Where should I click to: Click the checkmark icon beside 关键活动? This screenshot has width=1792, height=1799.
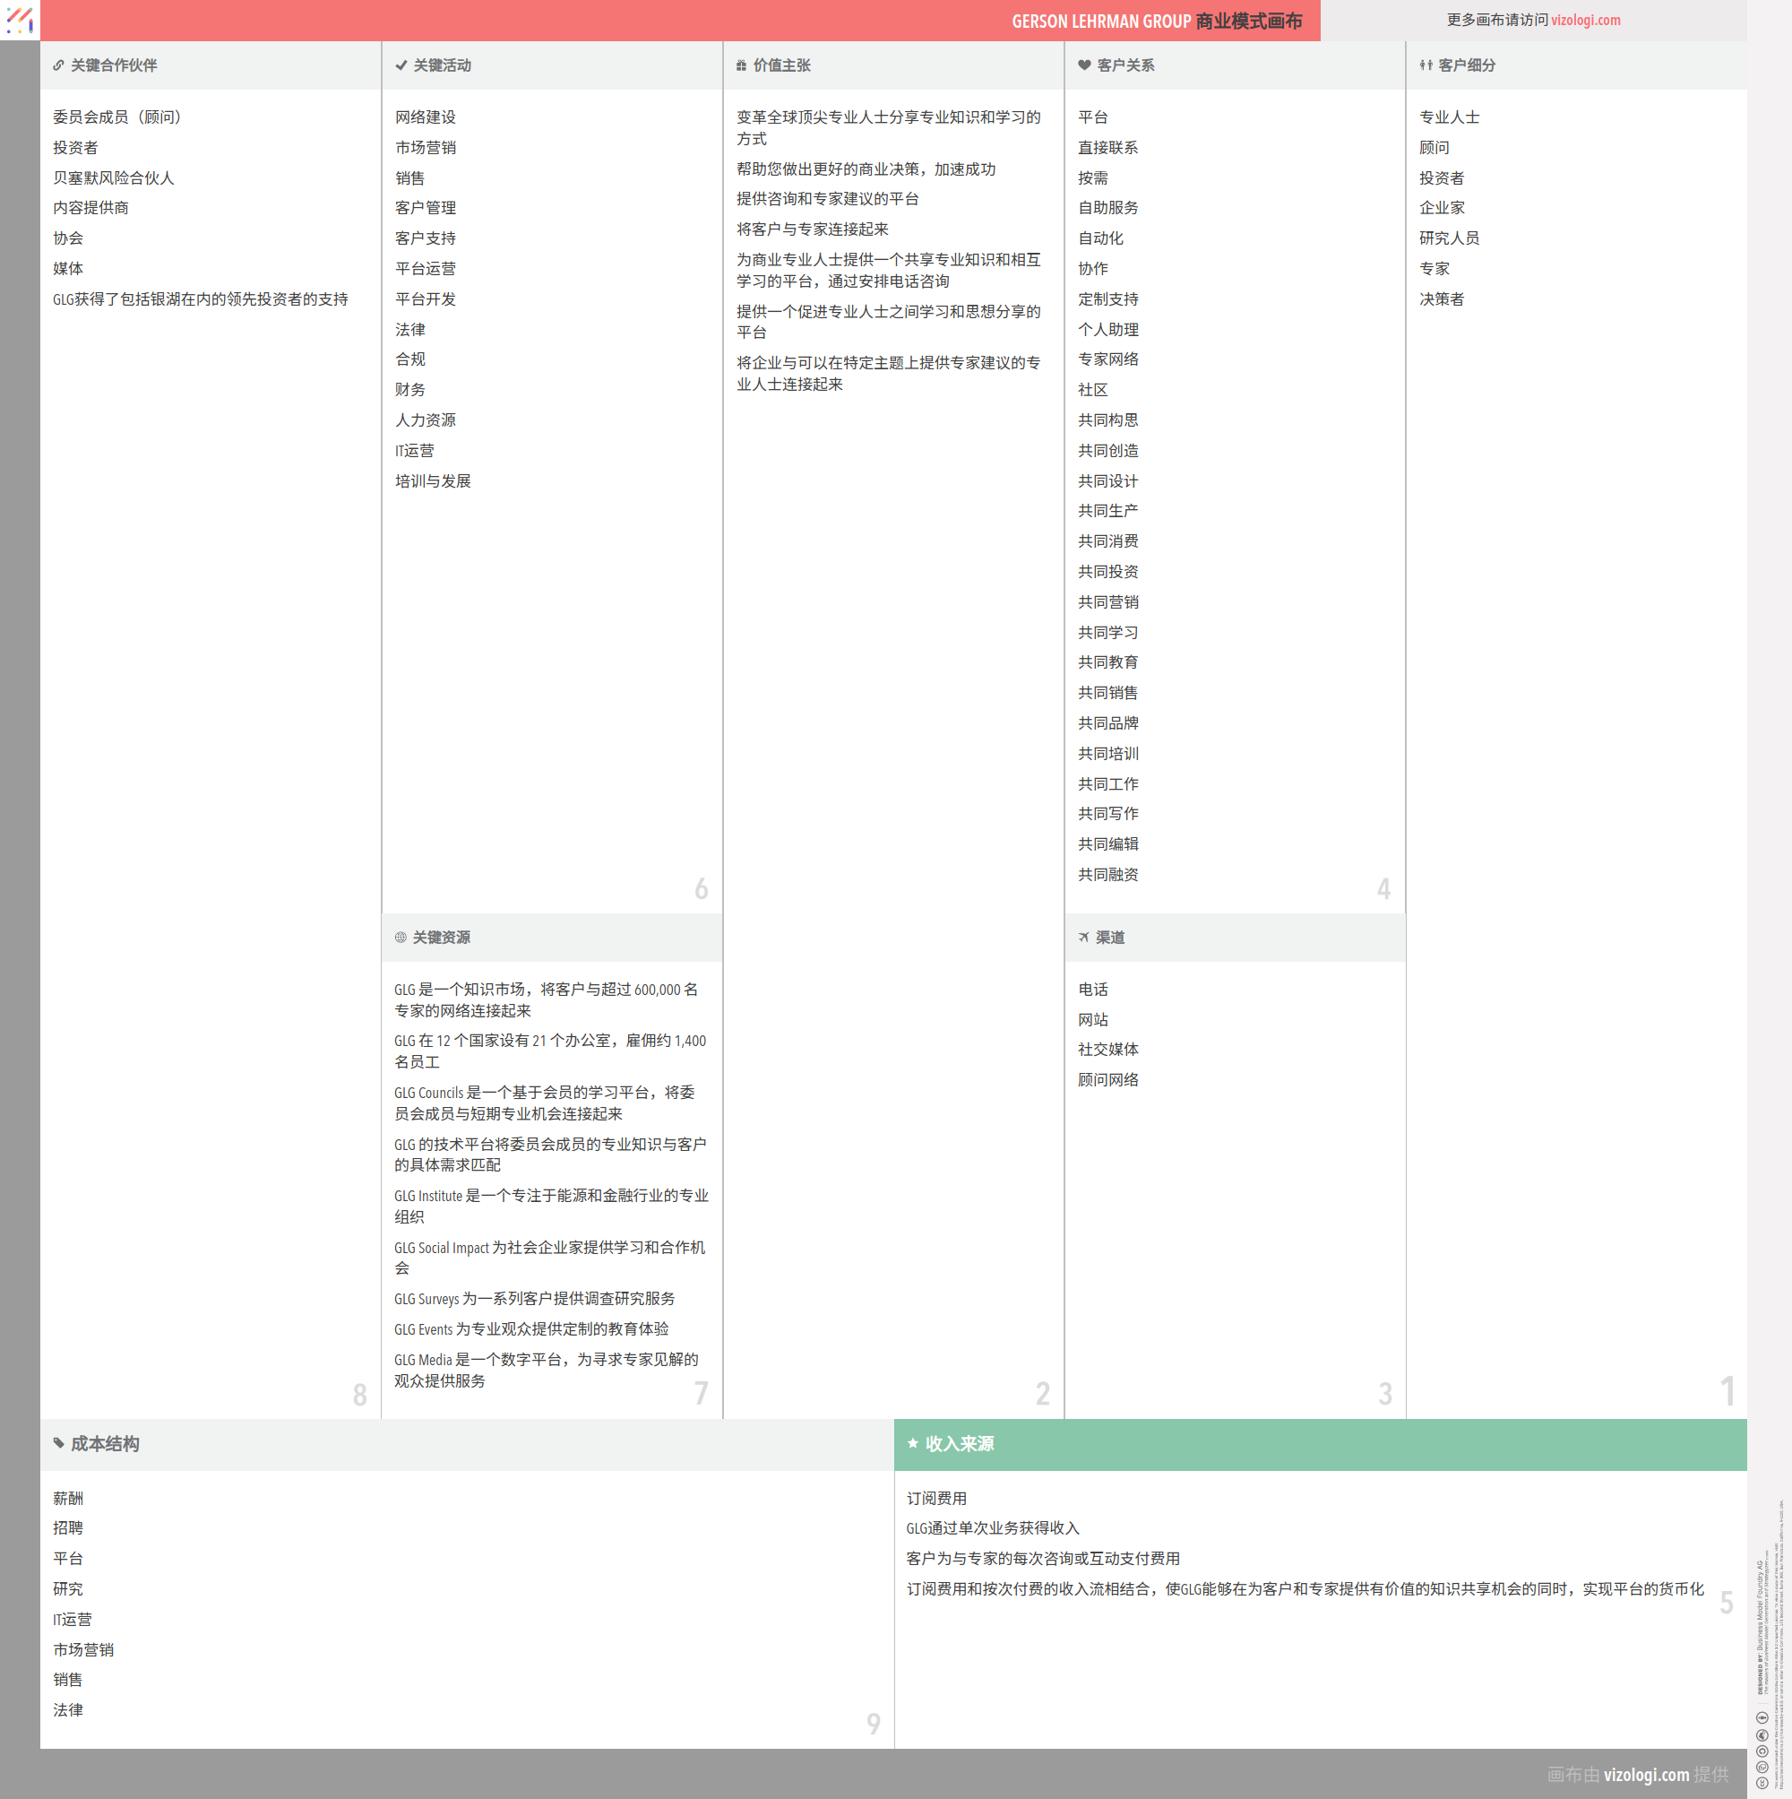point(401,65)
